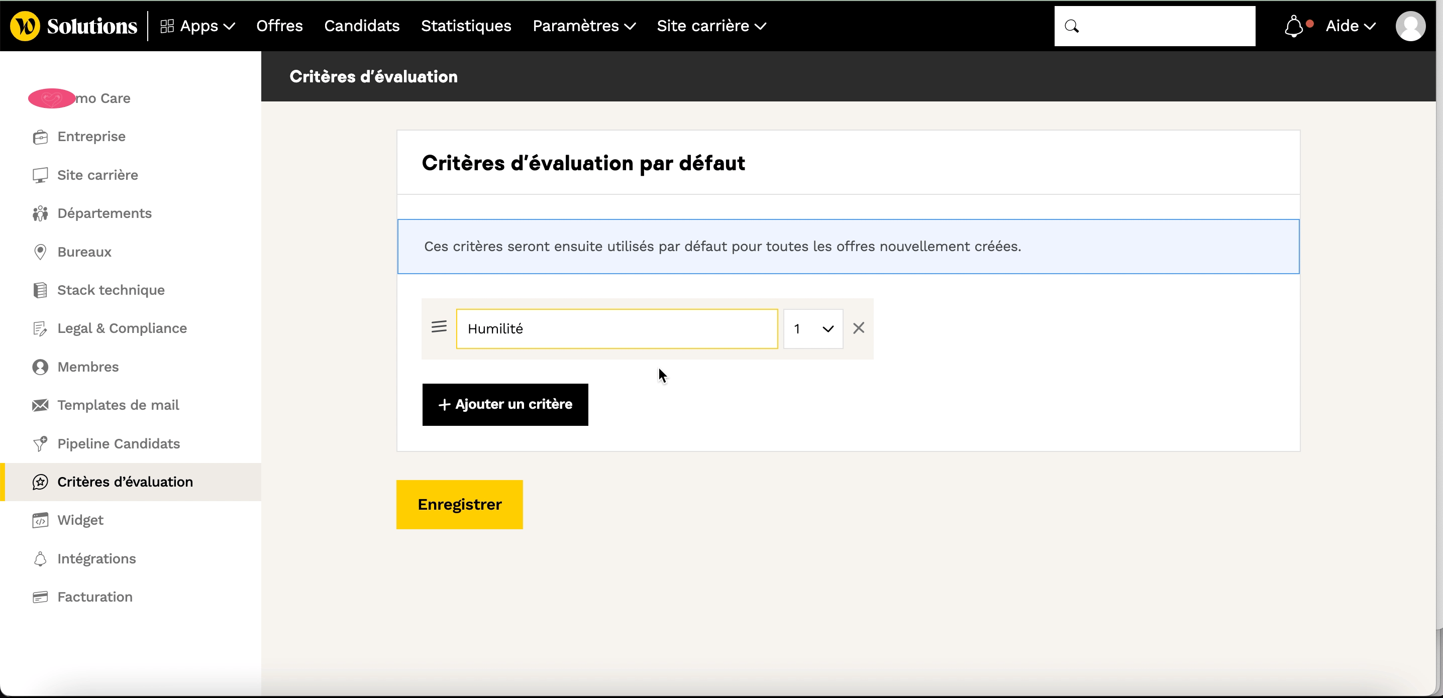Focus the Humilité criterion text field
The height and width of the screenshot is (698, 1443).
click(616, 328)
